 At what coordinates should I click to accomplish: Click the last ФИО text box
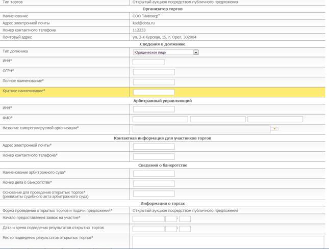coord(275,119)
